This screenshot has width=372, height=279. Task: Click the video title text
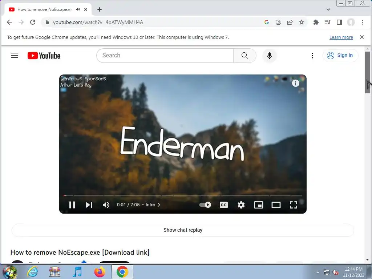(x=80, y=252)
